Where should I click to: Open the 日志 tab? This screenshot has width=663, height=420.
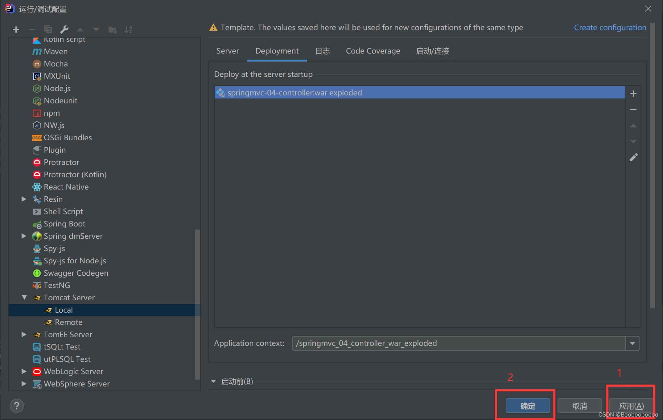323,51
